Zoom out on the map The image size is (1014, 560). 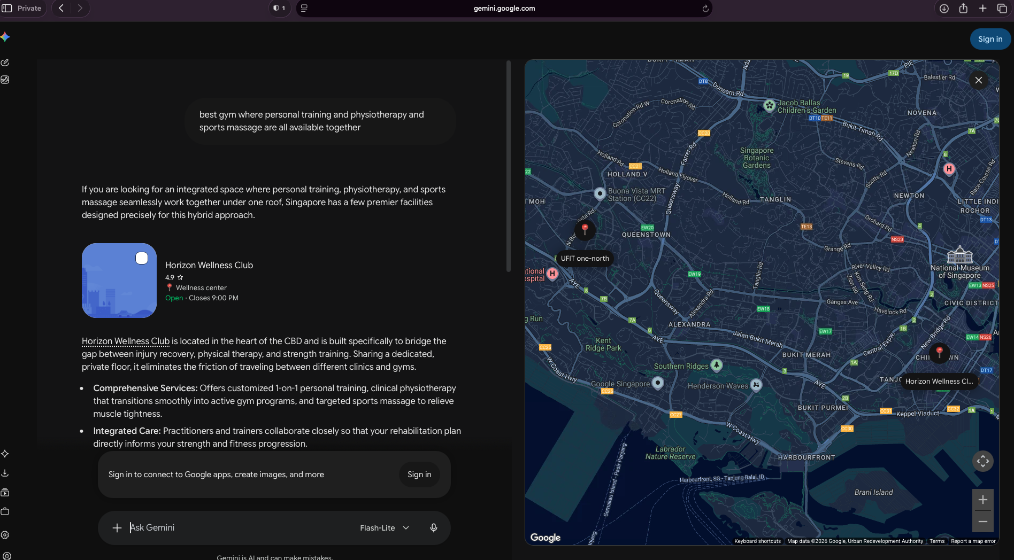[x=983, y=522]
